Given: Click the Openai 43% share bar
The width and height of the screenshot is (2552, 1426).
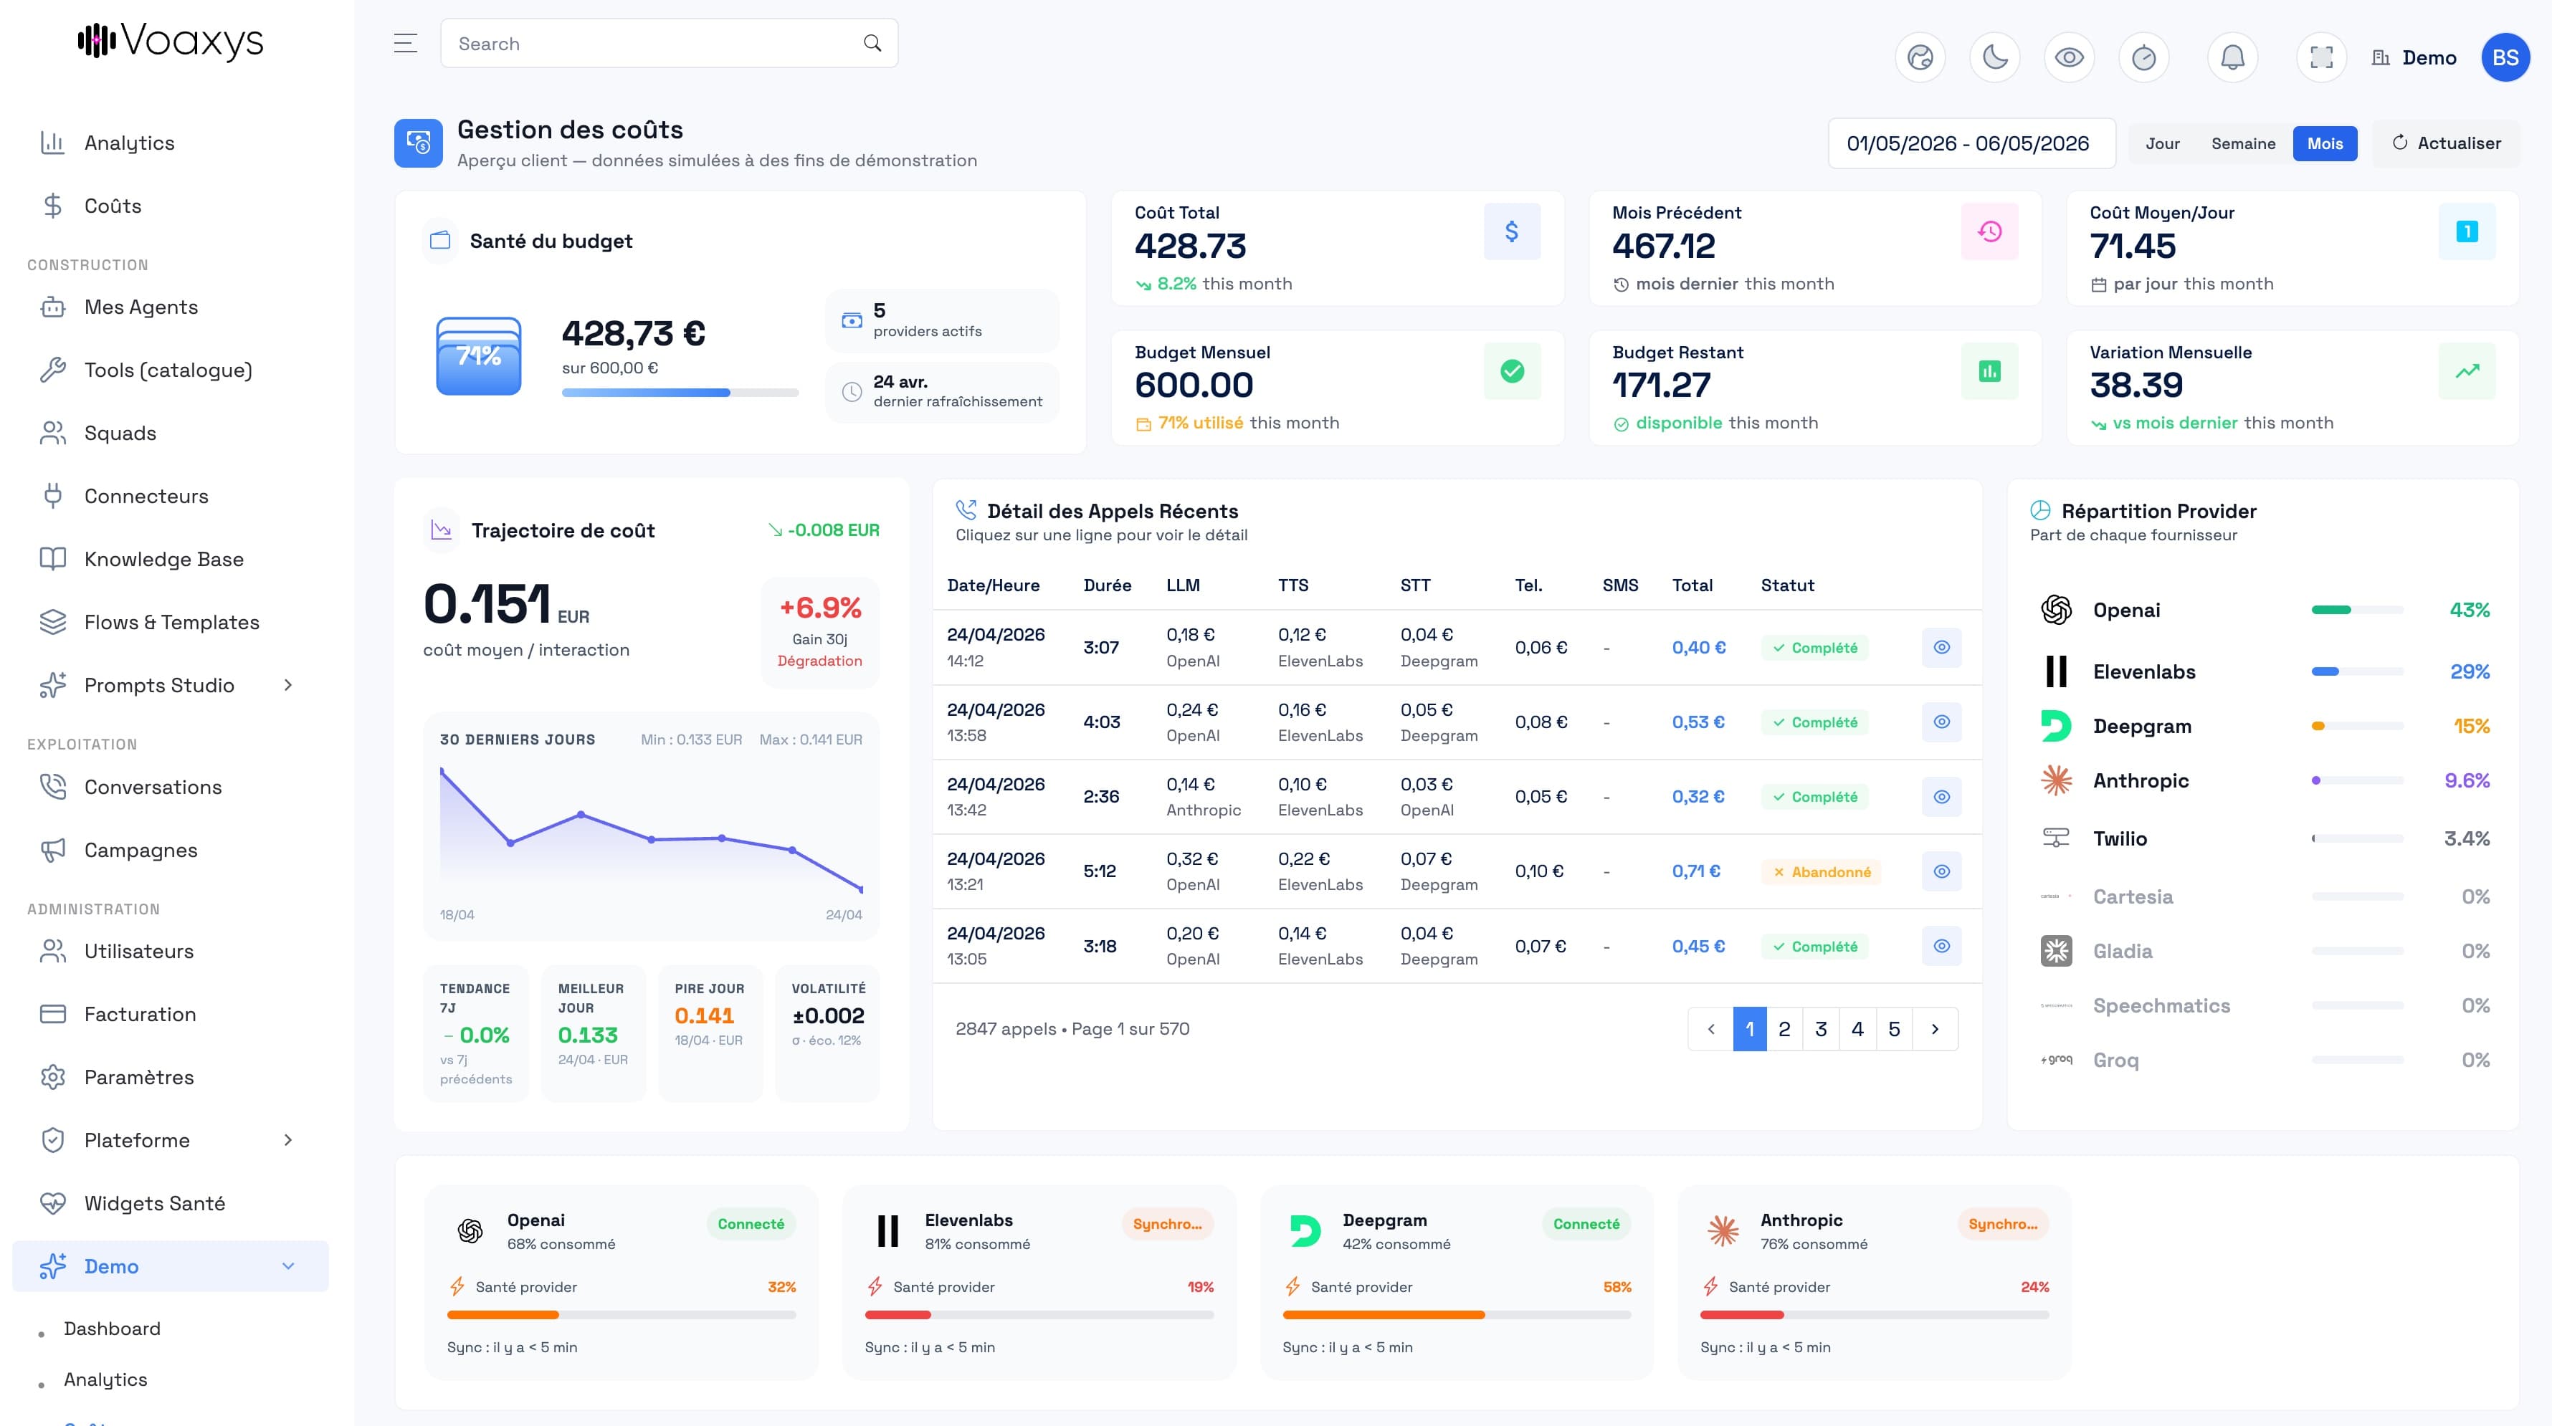Looking at the screenshot, I should click(x=2357, y=610).
